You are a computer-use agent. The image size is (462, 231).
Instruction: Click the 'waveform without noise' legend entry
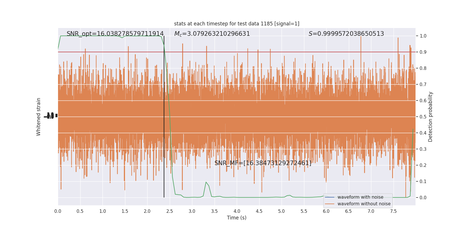coord(364,204)
